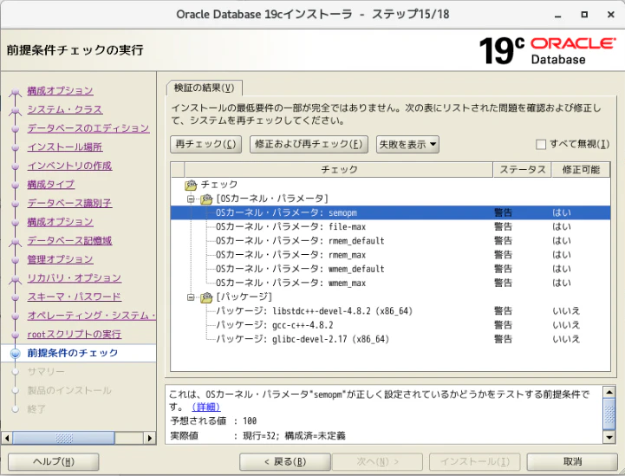Click description pane scroll down arrow
This screenshot has height=476, width=625.
[609, 437]
